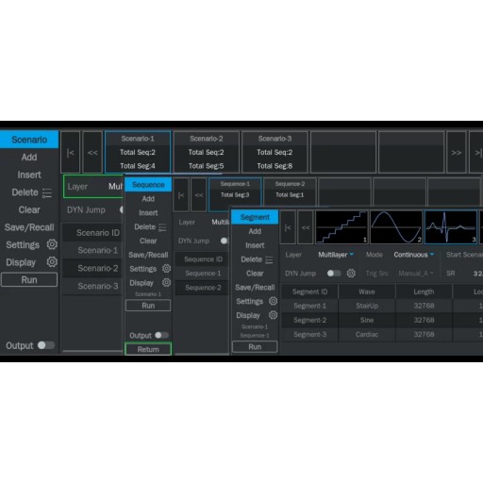
Task: Choose Insert in the Segment menu
Action: click(x=255, y=245)
